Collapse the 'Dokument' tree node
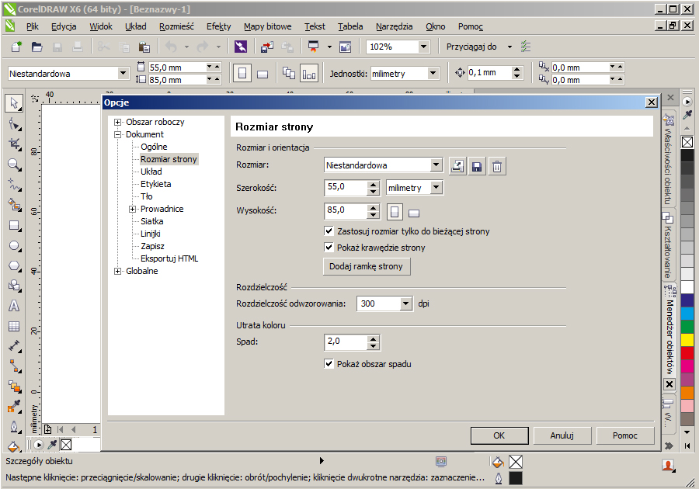Image resolution: width=699 pixels, height=489 pixels. 118,134
